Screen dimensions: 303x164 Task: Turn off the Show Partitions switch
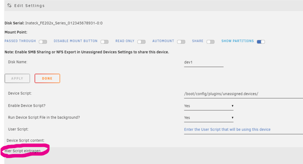pos(261,42)
